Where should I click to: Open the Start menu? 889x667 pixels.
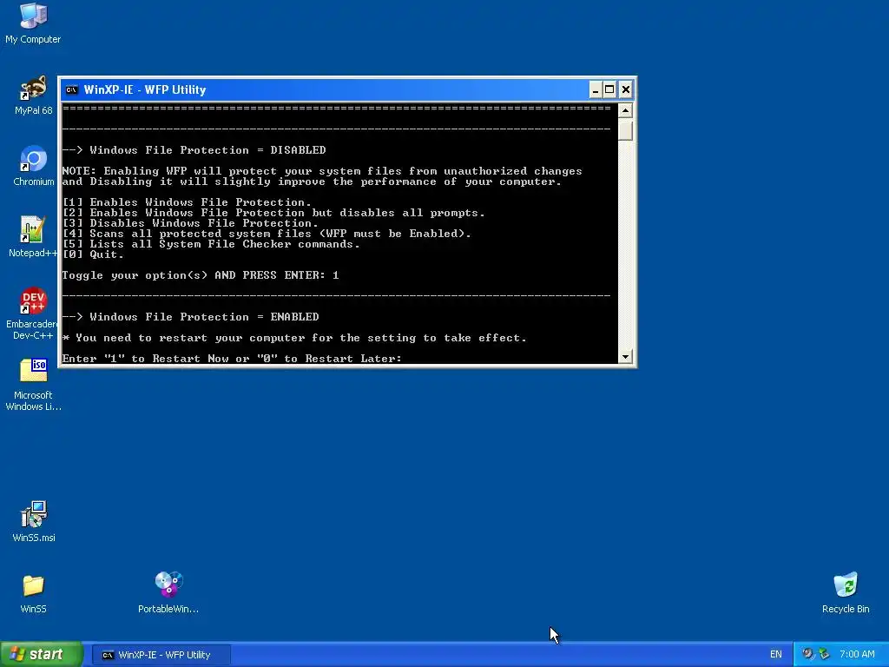tap(42, 655)
